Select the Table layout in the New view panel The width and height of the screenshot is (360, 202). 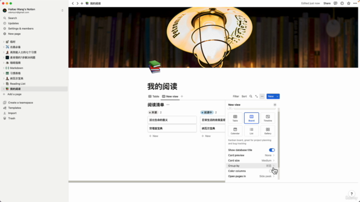[x=235, y=118]
